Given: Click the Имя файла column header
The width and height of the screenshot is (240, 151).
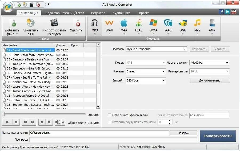Looking at the screenshot, I should (x=28, y=45).
